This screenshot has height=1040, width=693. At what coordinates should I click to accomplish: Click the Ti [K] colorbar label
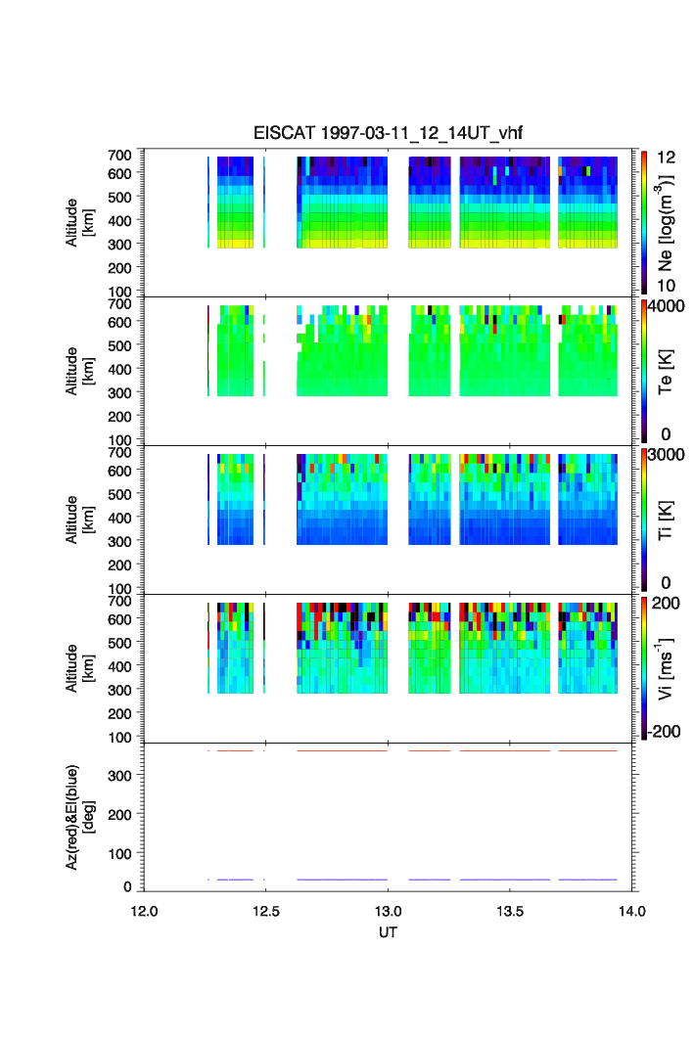(x=666, y=520)
